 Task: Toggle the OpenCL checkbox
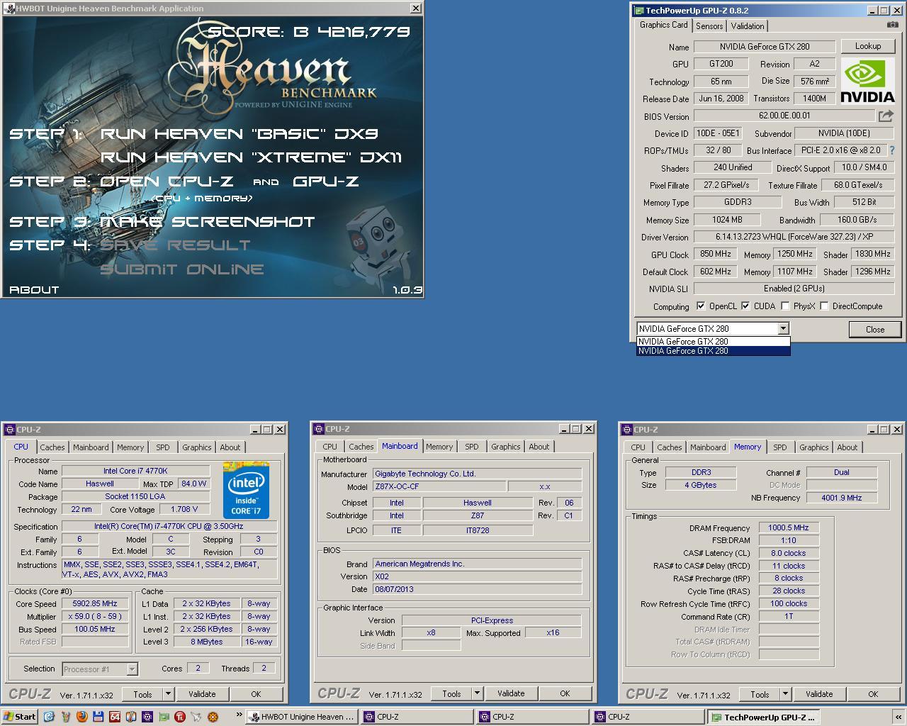[x=701, y=306]
